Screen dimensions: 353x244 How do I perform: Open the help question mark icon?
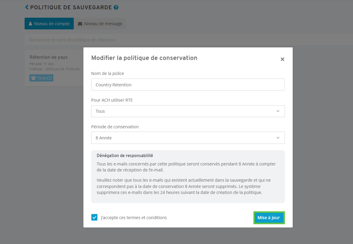(x=116, y=7)
